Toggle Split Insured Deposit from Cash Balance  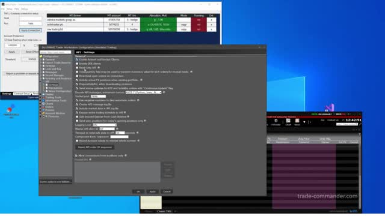pos(77,116)
